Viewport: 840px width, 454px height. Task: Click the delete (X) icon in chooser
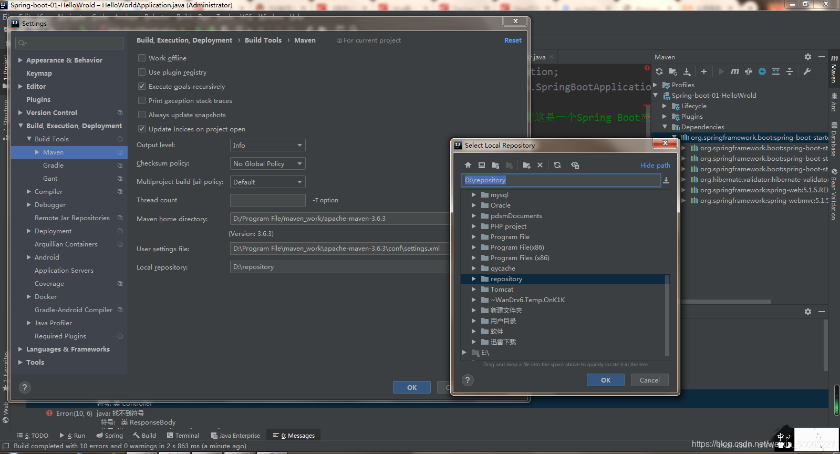tap(540, 165)
